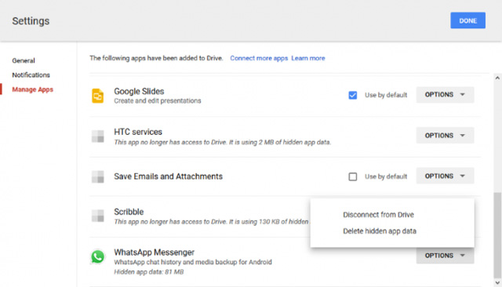Click the Save Emails and Attachments icon
This screenshot has width=502, height=287.
tap(97, 176)
